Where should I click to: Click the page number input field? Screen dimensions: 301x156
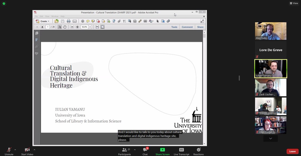tap(48, 27)
